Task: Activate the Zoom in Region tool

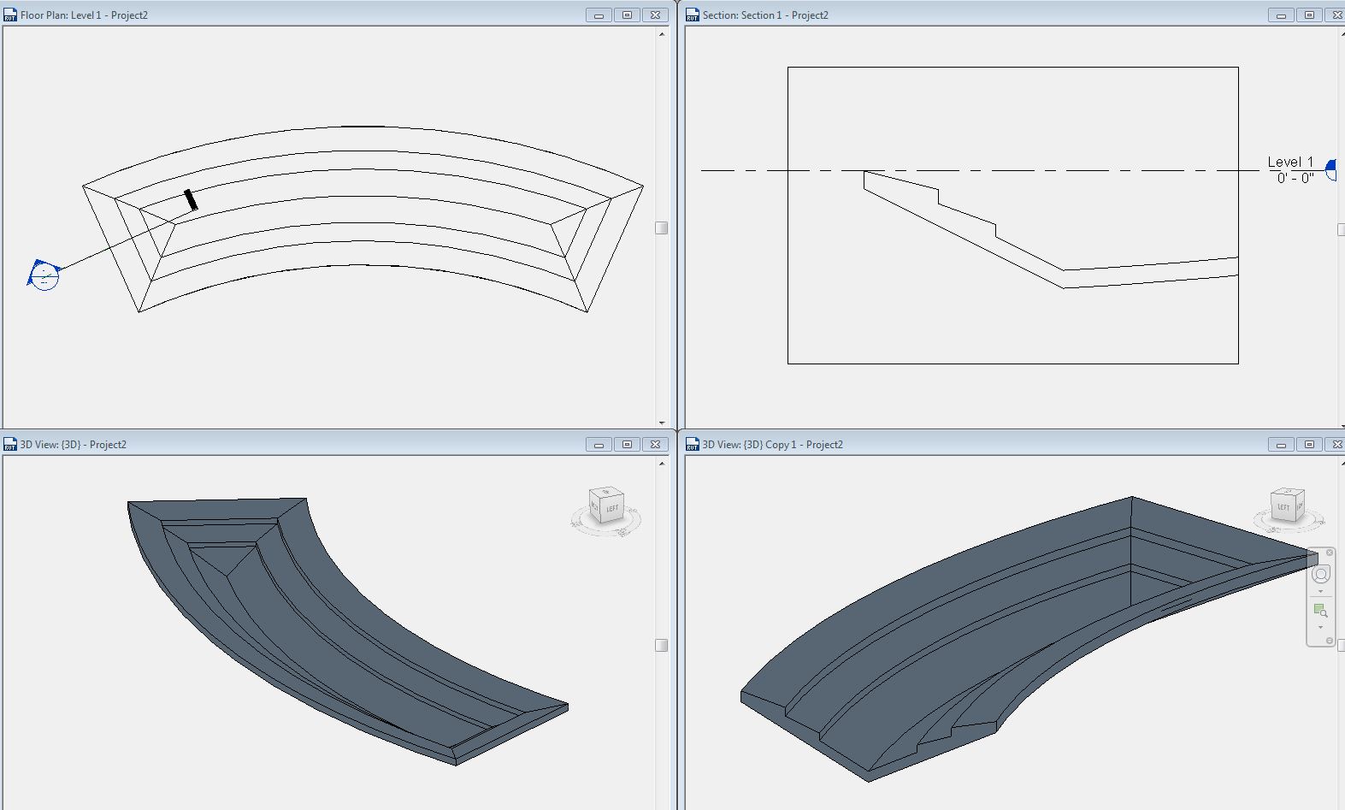Action: (1321, 610)
